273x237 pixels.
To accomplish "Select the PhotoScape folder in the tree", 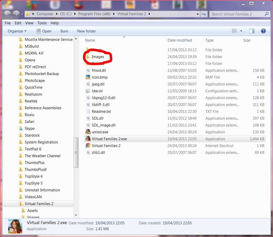I will pos(32,81).
